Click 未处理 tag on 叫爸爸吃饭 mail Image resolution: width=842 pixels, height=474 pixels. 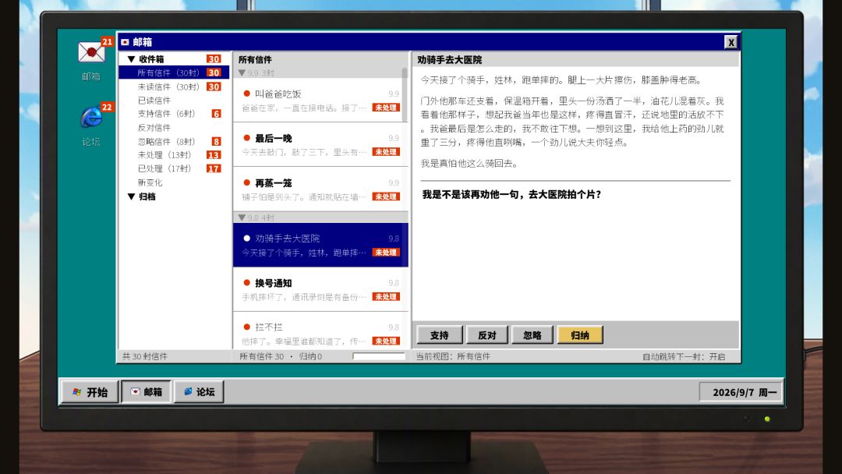coord(386,108)
